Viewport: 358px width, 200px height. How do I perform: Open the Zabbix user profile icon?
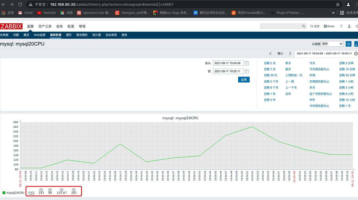coord(349,26)
